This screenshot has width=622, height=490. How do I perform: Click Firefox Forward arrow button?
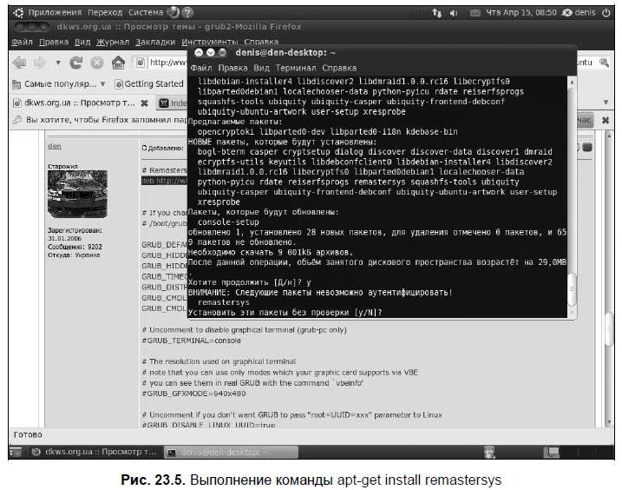(x=40, y=63)
